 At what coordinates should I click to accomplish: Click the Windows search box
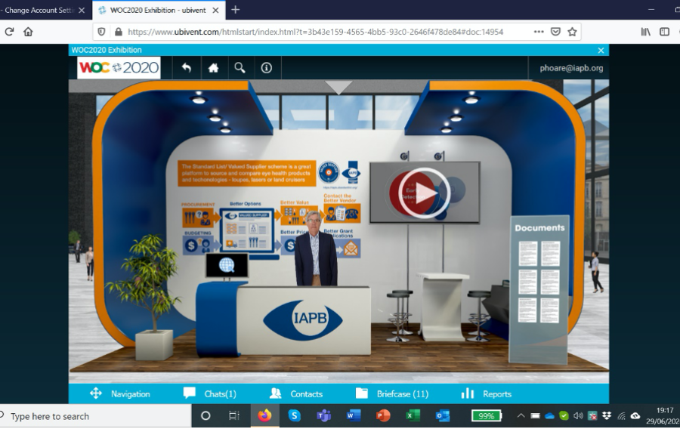click(x=95, y=416)
